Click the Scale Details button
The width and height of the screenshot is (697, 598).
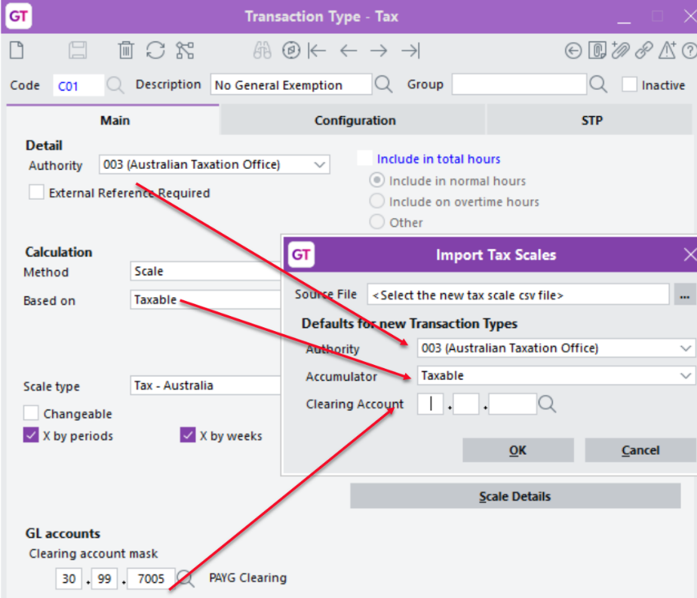(x=514, y=496)
